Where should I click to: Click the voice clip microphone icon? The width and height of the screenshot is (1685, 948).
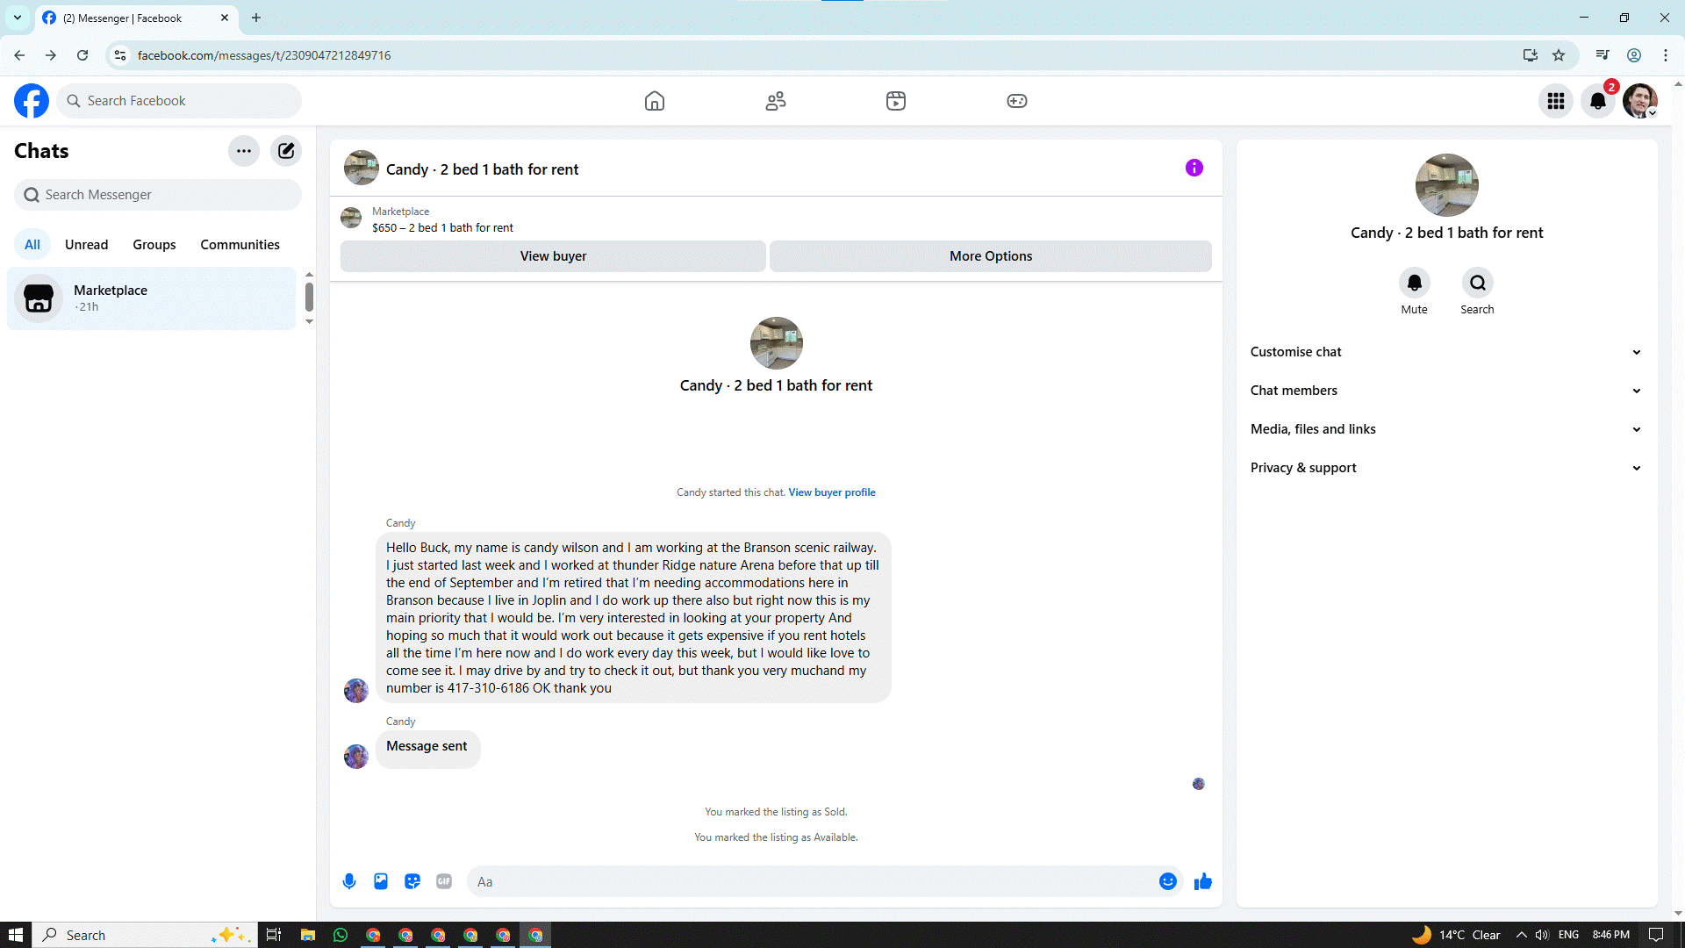tap(349, 881)
